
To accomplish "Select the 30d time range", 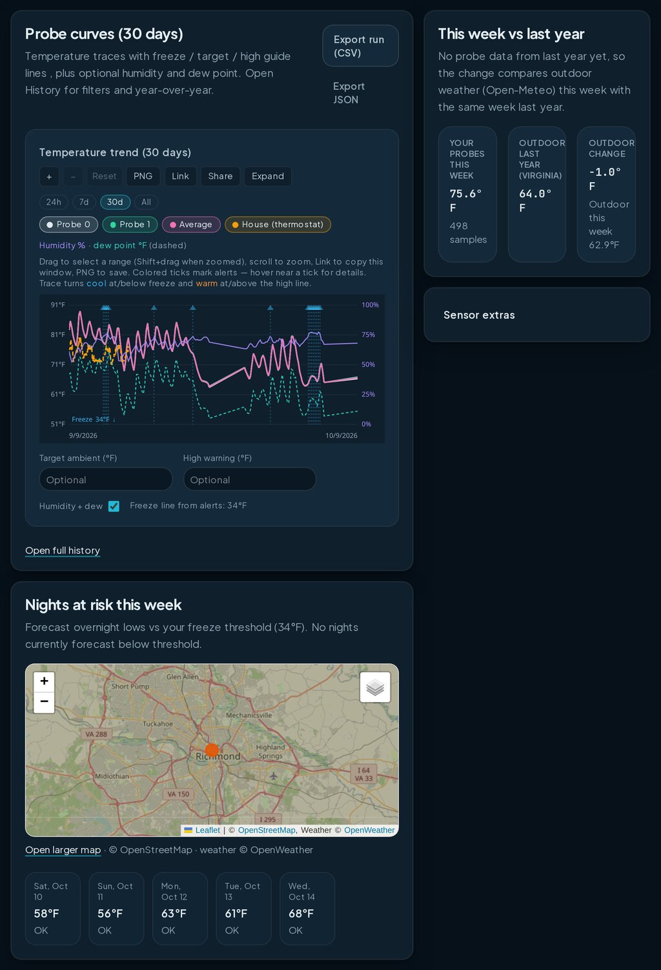I will (115, 202).
